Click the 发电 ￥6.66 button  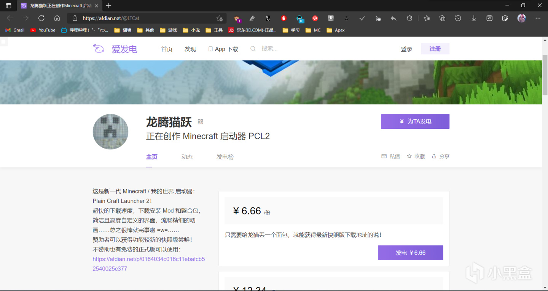(x=410, y=253)
